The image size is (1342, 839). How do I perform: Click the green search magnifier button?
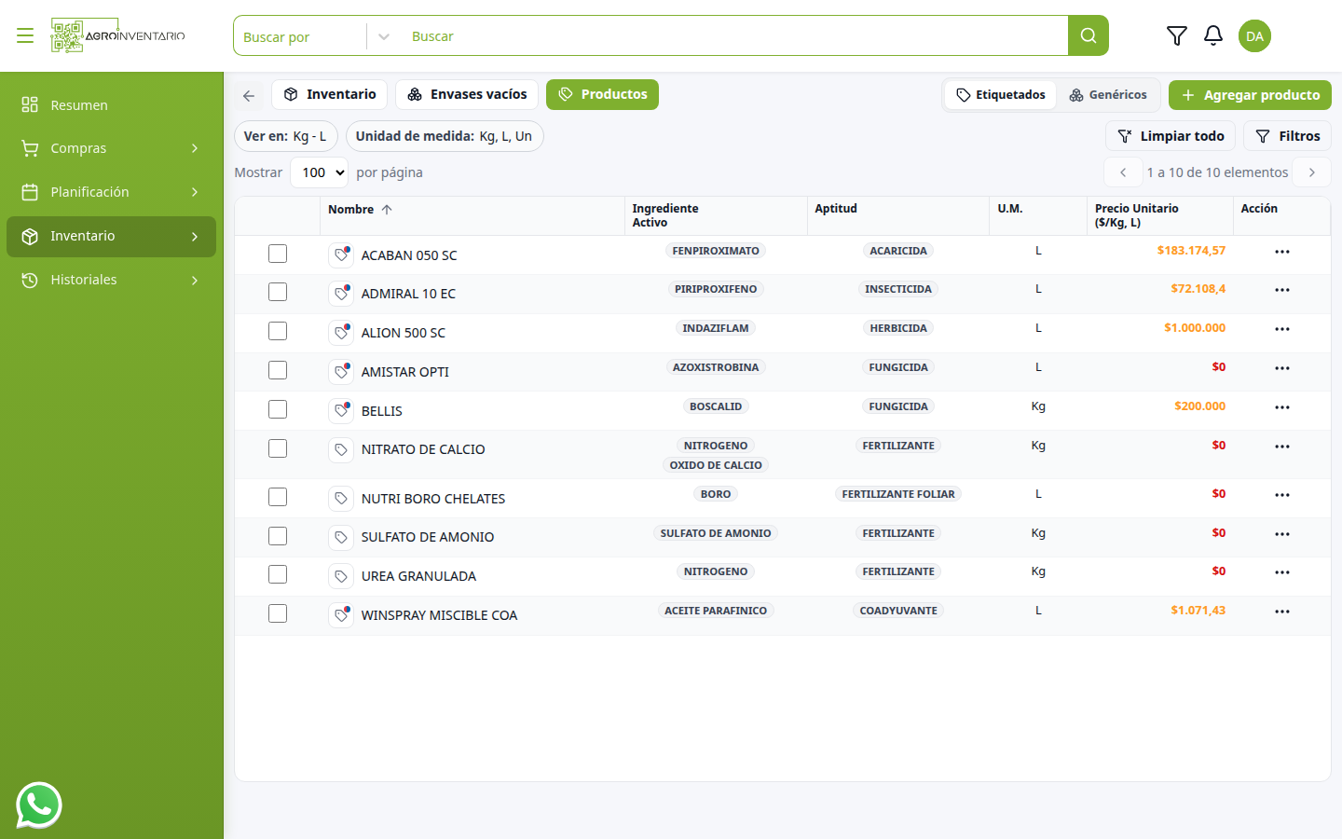point(1089,35)
